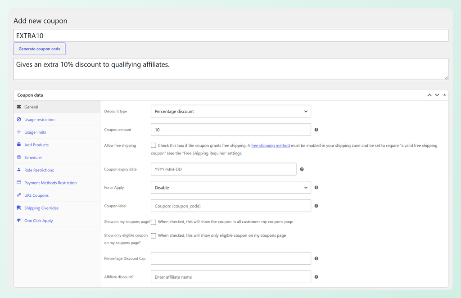Image resolution: width=461 pixels, height=298 pixels.
Task: Click the Discount type label
Action: [x=116, y=111]
